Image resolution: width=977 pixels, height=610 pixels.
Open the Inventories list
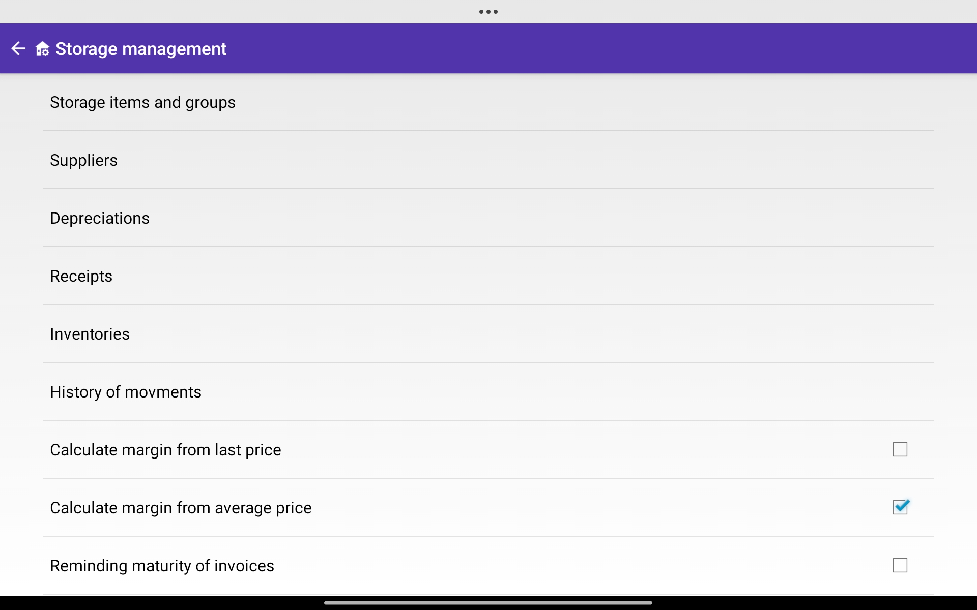(90, 334)
